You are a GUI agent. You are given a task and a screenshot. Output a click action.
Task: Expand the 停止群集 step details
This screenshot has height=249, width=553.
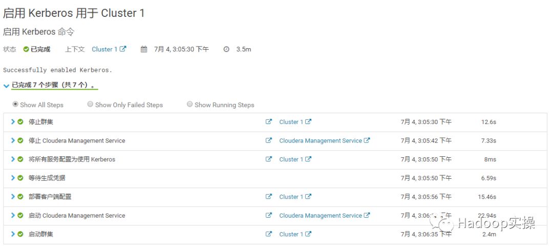(13, 122)
